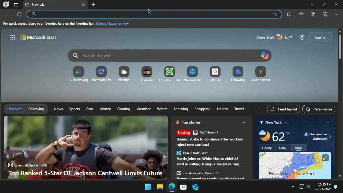This screenshot has width=343, height=193.
Task: Open the Copilot icon in search box
Action: (265, 55)
